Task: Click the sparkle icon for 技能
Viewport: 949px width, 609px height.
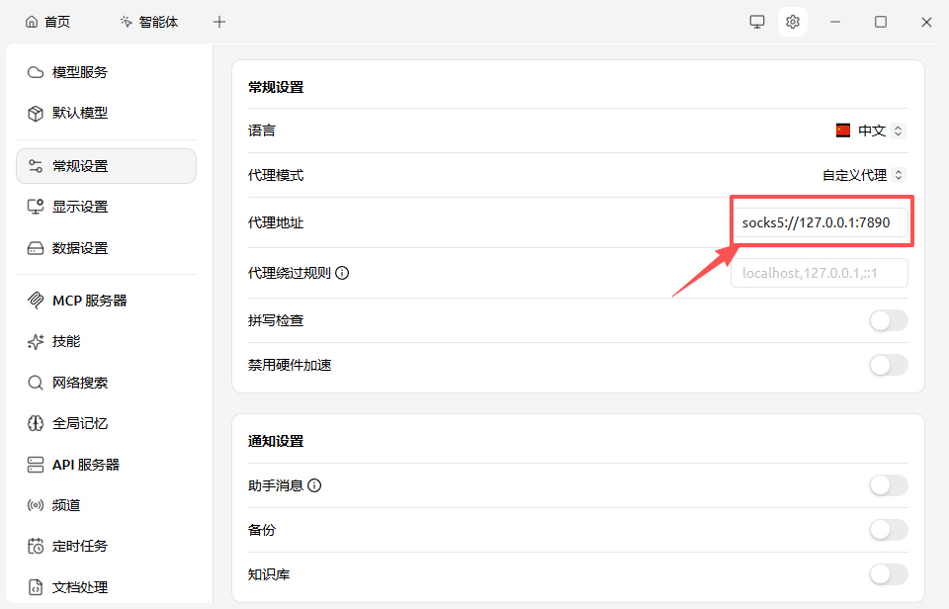Action: click(x=36, y=341)
